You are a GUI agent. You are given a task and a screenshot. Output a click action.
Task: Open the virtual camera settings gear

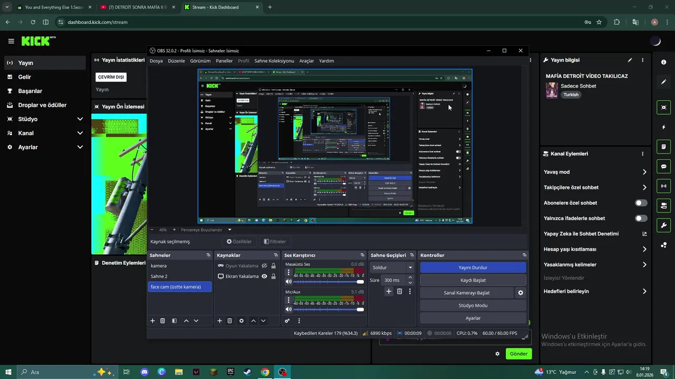pyautogui.click(x=520, y=293)
